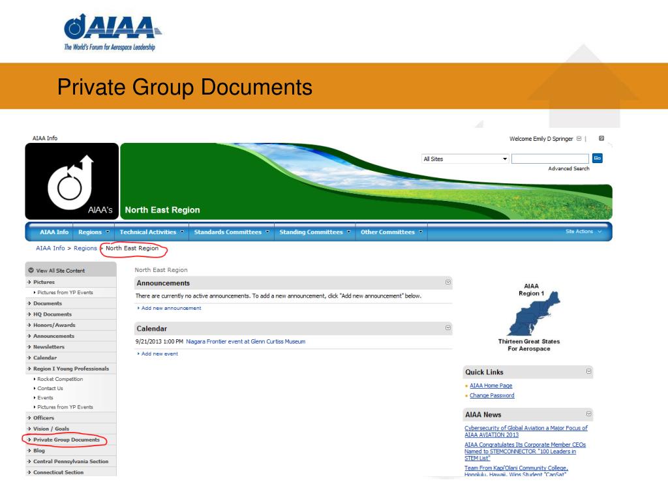Expand the Other Committees dropdown arrow
This screenshot has width=668, height=501.
(421, 232)
